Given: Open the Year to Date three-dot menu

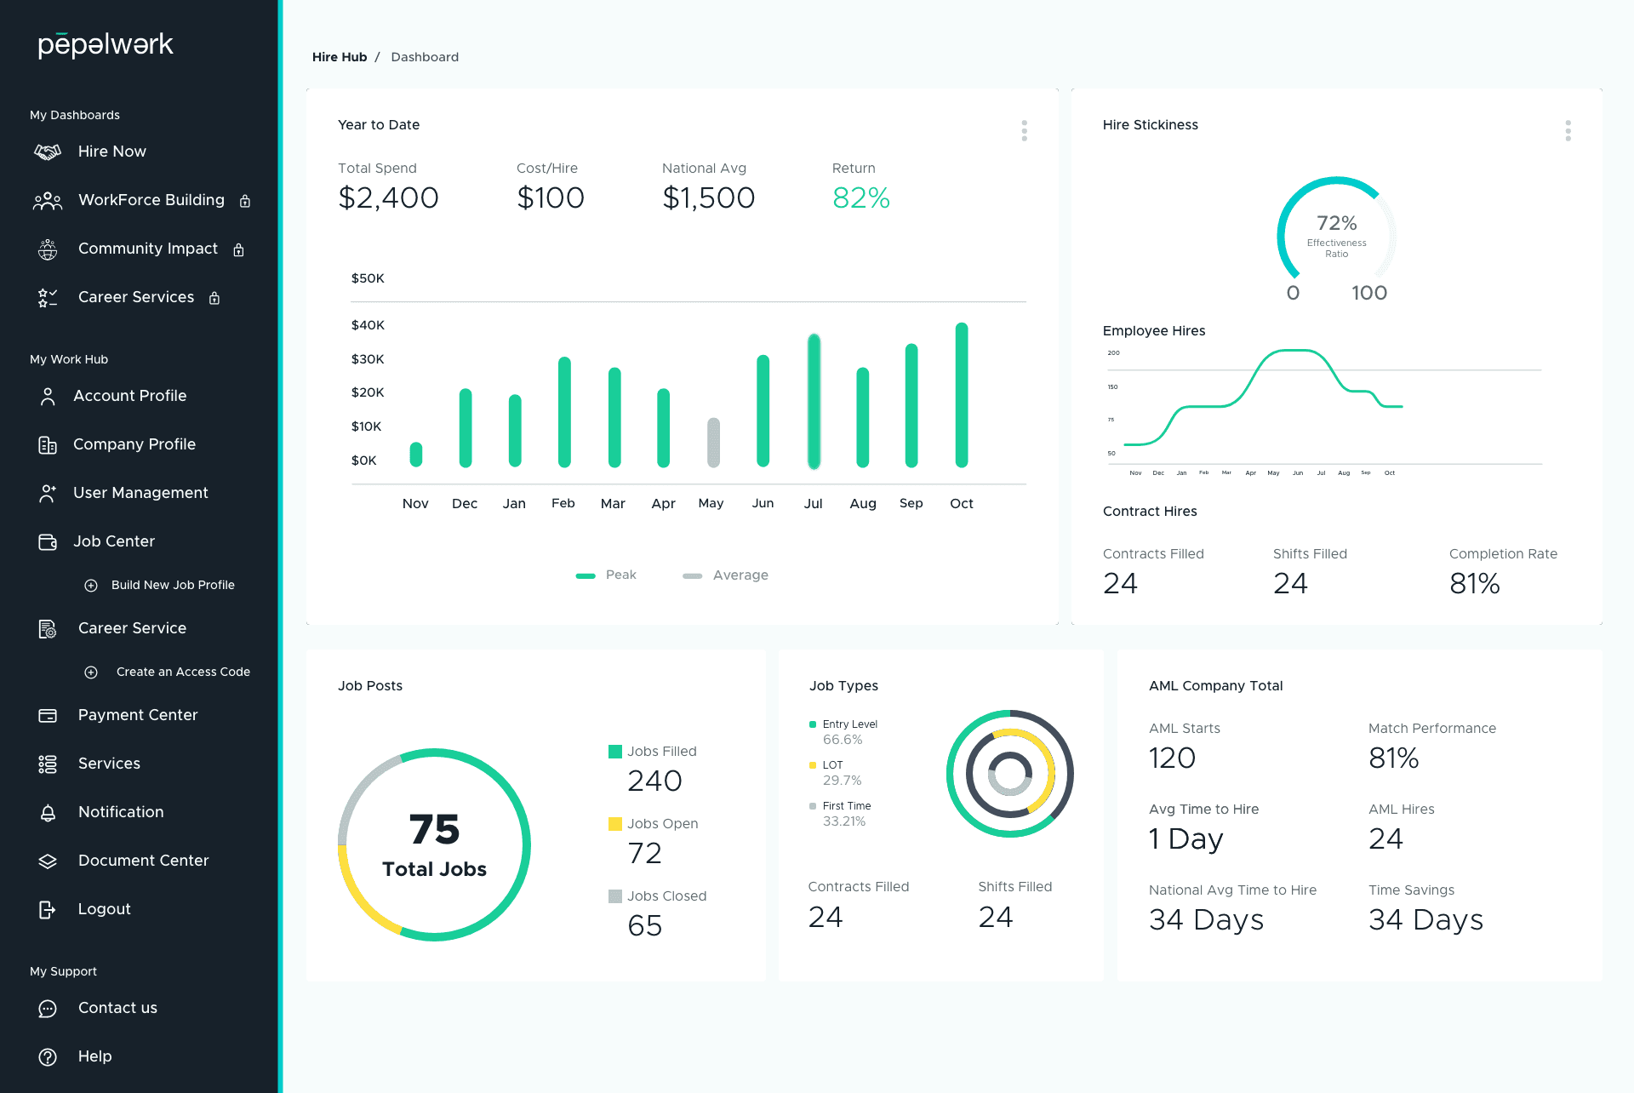Looking at the screenshot, I should 1024,130.
